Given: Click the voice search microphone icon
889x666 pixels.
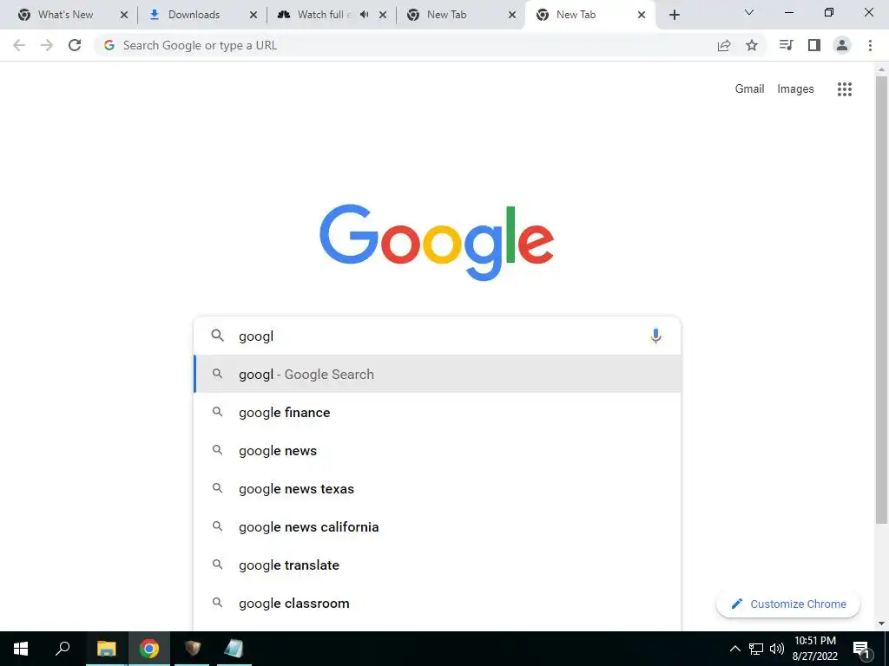Looking at the screenshot, I should point(655,336).
